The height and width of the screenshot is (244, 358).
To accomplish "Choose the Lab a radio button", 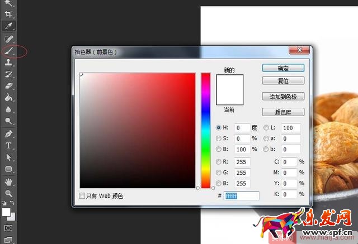I will point(266,138).
